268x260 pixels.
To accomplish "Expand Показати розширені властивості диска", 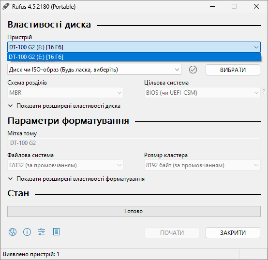I will click(x=64, y=106).
